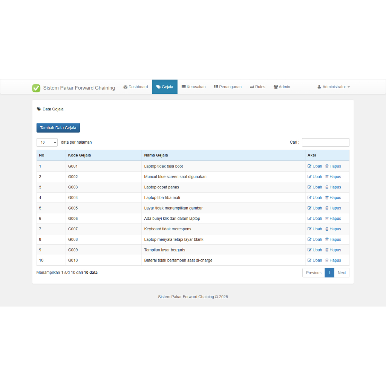Screen dimensions: 386x386
Task: Click "Laptop menyala tetapi layar blank" cell
Action: click(223, 239)
